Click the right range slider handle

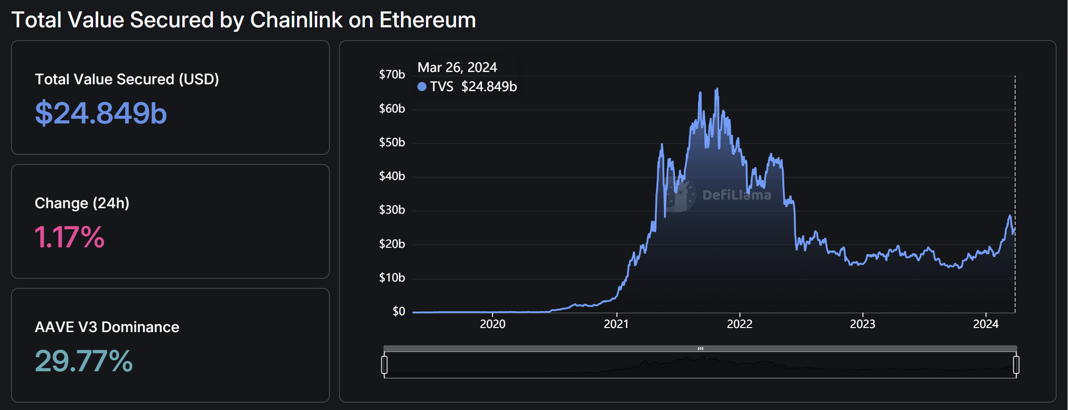click(1016, 365)
